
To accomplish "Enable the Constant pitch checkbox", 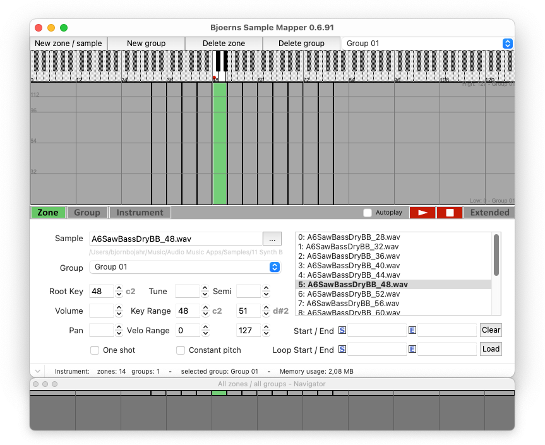I will (181, 350).
